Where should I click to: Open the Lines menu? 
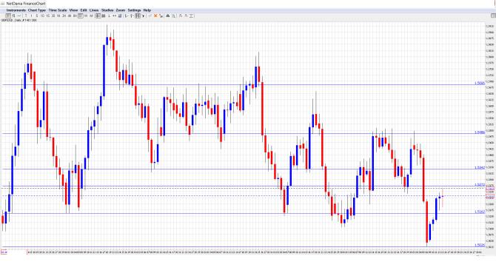point(94,10)
